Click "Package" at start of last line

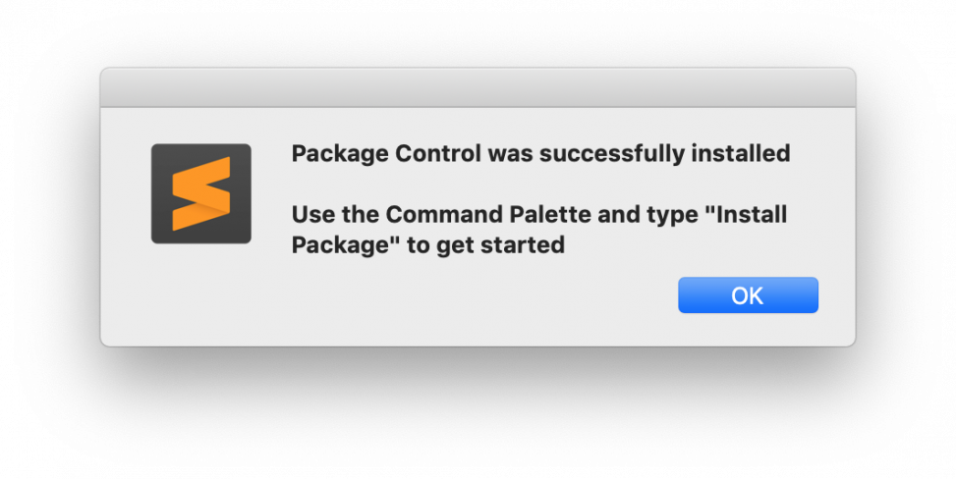[333, 245]
